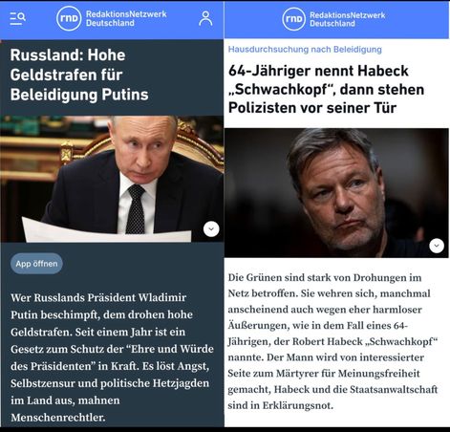The height and width of the screenshot is (432, 450).
Task: Open 'Hausdurchsuchung nach Beleidigung' topic link
Action: pyautogui.click(x=305, y=50)
